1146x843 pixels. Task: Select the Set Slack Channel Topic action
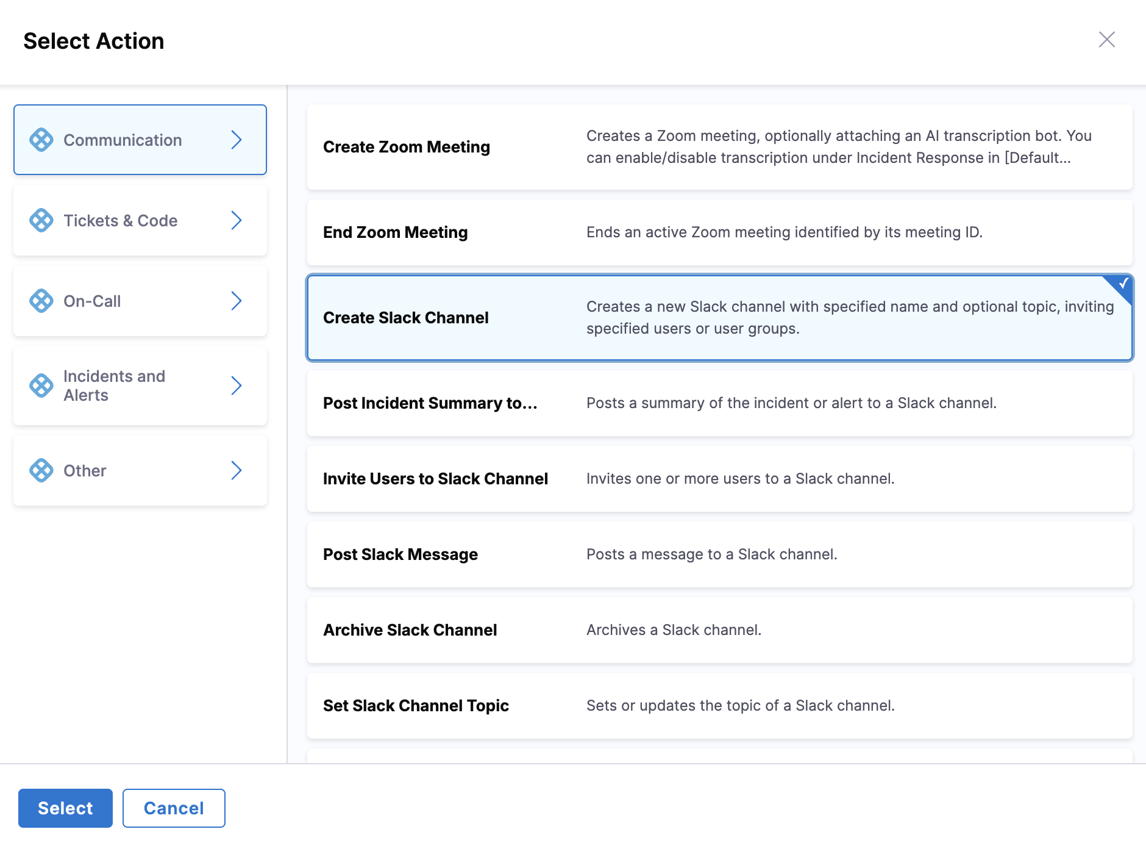click(720, 706)
